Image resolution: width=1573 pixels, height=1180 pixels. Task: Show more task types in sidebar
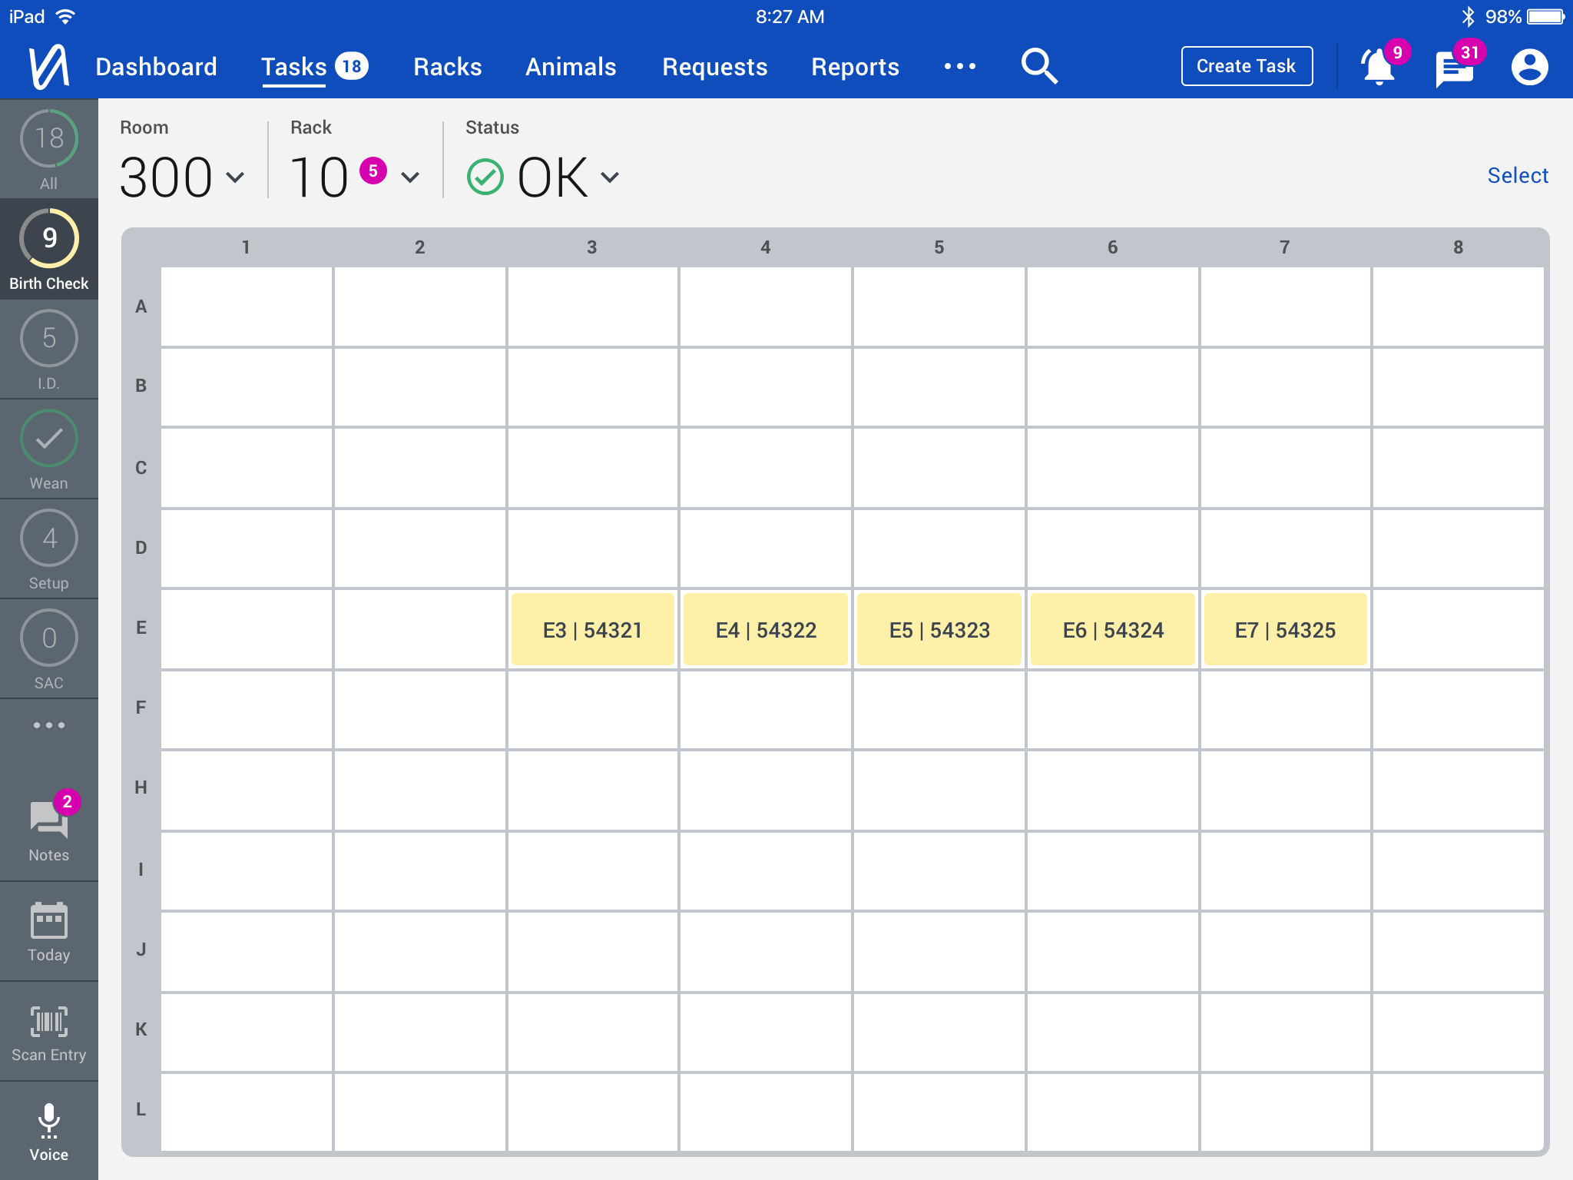tap(49, 725)
